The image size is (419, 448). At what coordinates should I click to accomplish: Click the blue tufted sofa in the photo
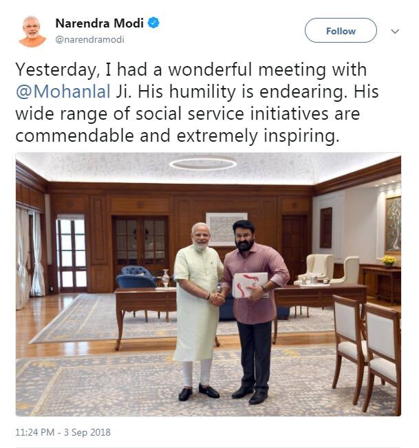point(135,277)
